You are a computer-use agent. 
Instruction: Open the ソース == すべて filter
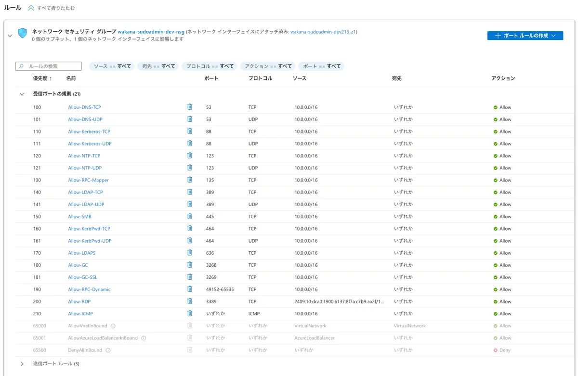(x=112, y=66)
